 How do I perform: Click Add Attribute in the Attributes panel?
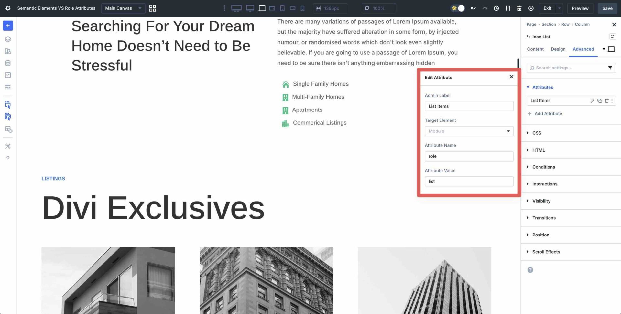(545, 113)
